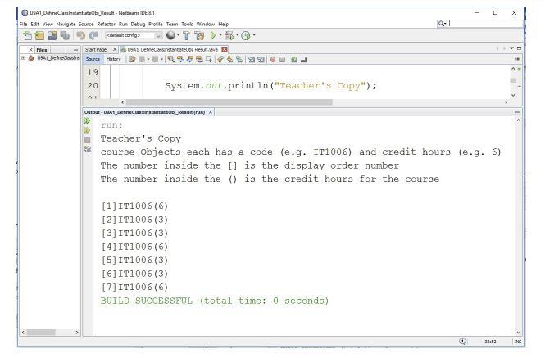Open dropdown arrow beside Debug Project
The width and height of the screenshot is (545, 358).
click(238, 35)
